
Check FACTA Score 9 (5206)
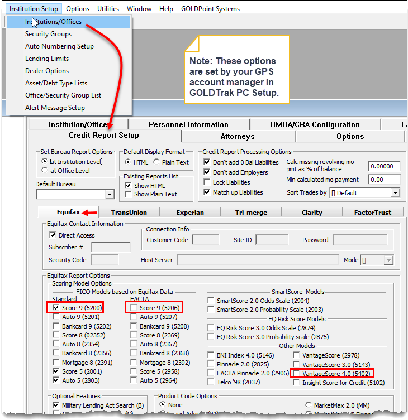(x=134, y=307)
